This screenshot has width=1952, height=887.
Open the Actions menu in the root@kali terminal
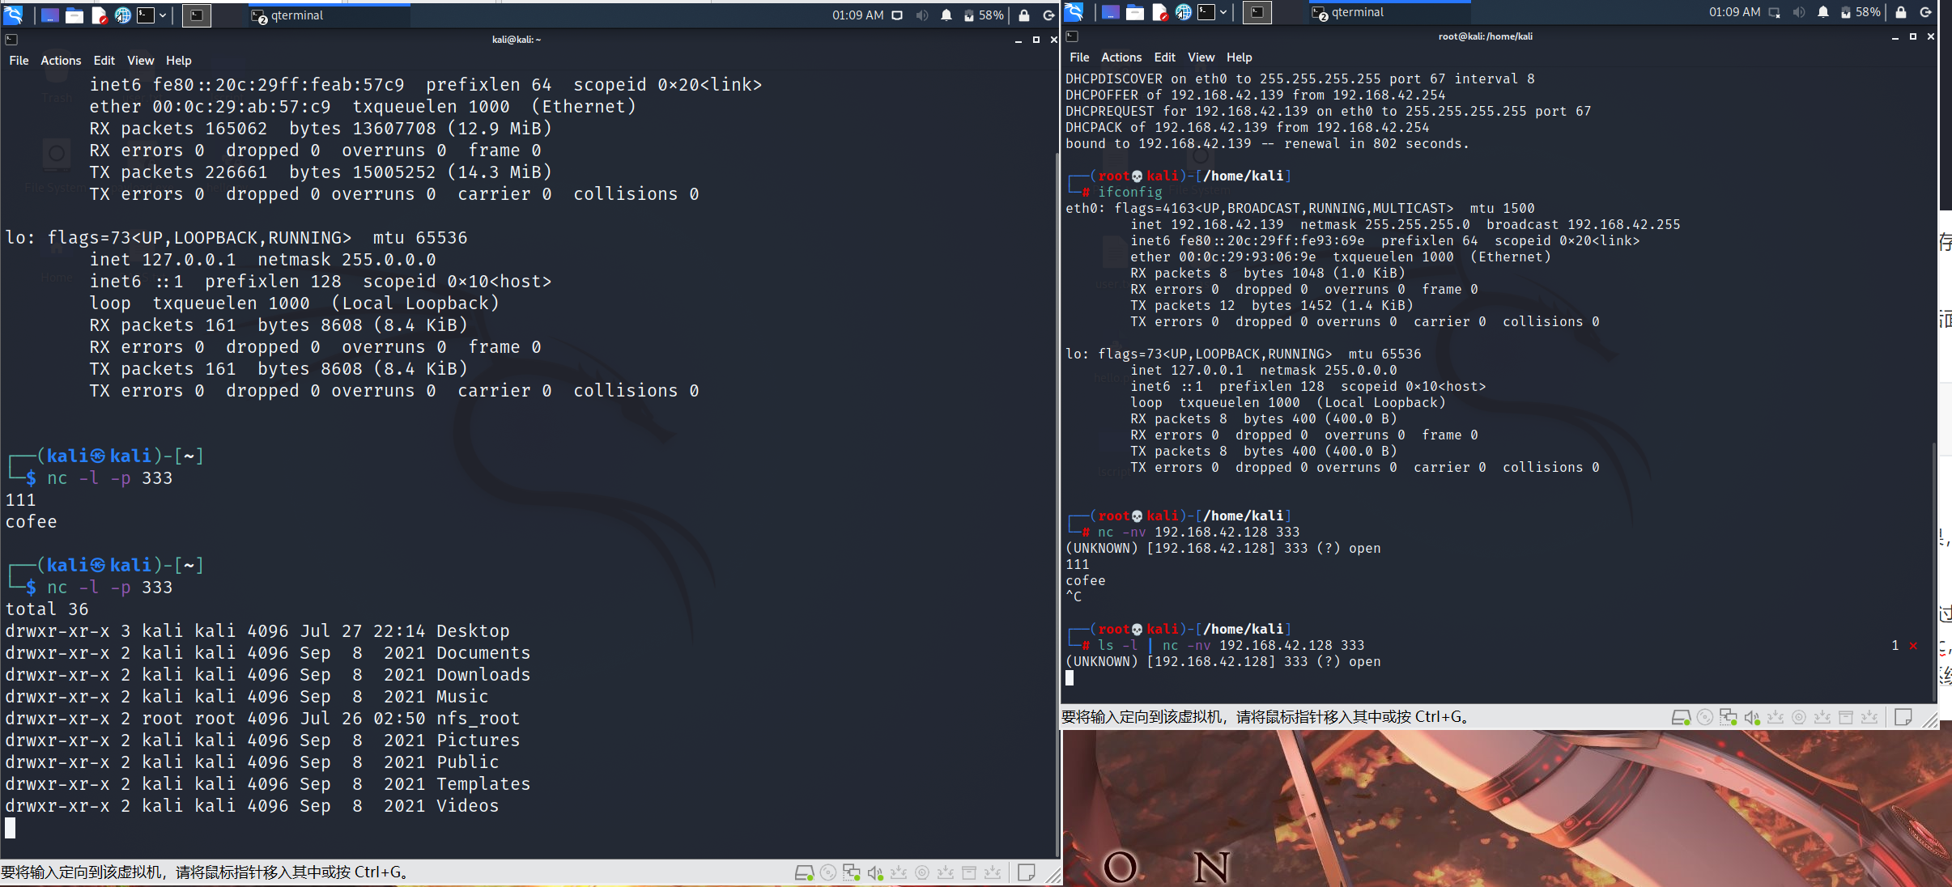[x=1121, y=57]
